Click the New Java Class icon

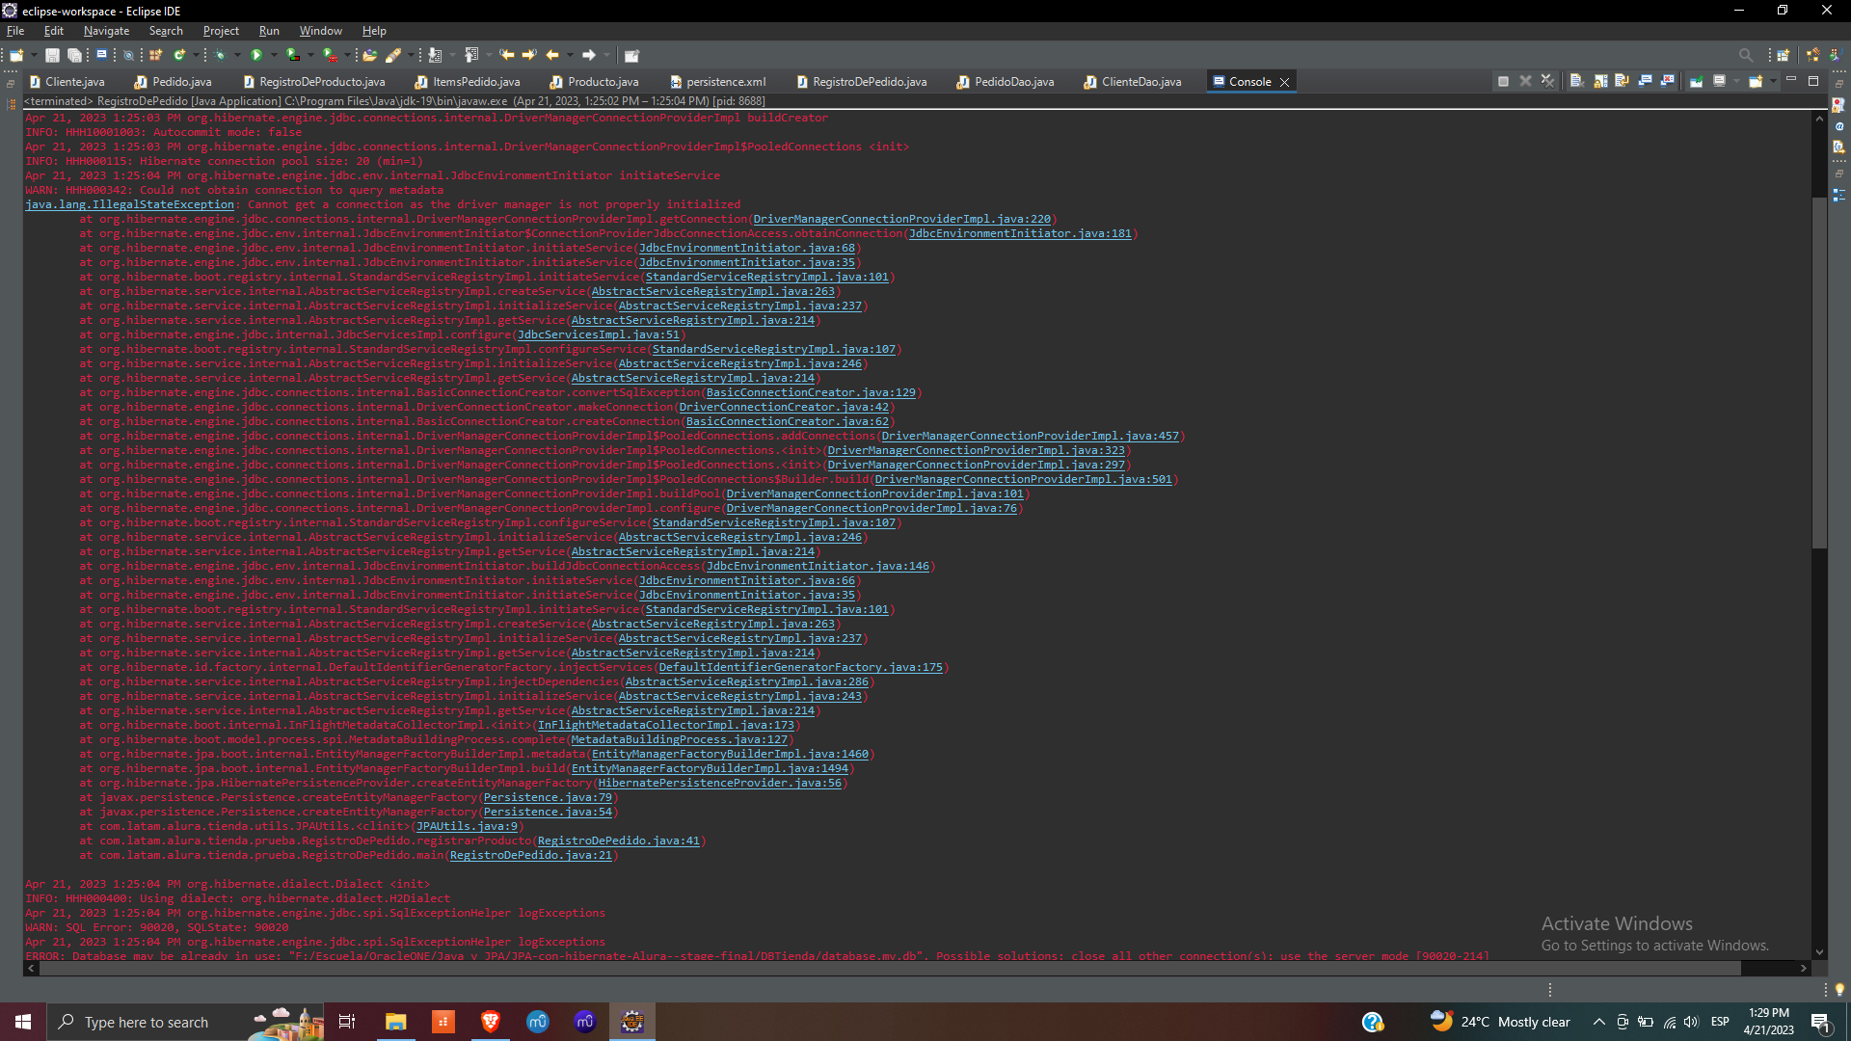179,55
